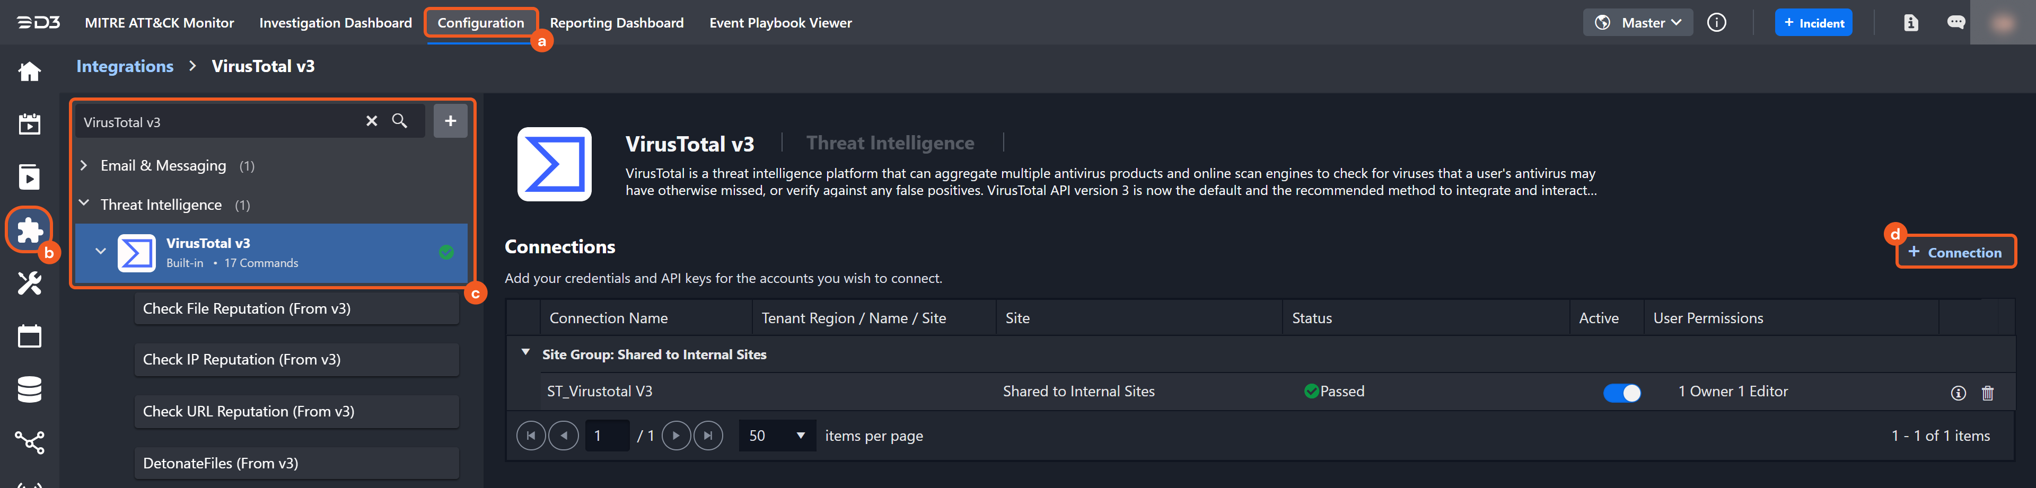Select the sharing/graph icon in sidebar
The height and width of the screenshot is (488, 2036).
[x=29, y=442]
